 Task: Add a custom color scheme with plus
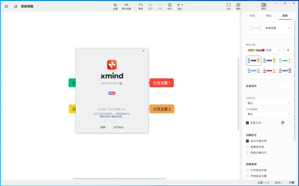point(288,50)
